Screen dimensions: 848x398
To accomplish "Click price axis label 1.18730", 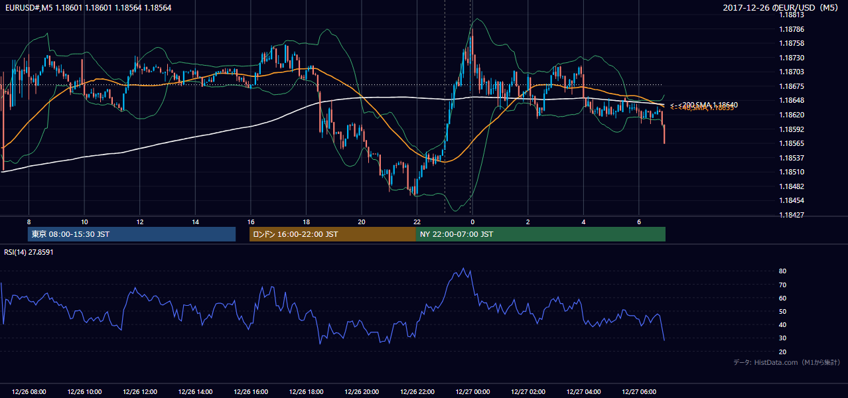I will tap(792, 58).
